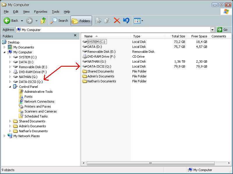The height and width of the screenshot is (174, 233).
Task: Click Scanners and Cameras icon in tree
Action: 21,111
